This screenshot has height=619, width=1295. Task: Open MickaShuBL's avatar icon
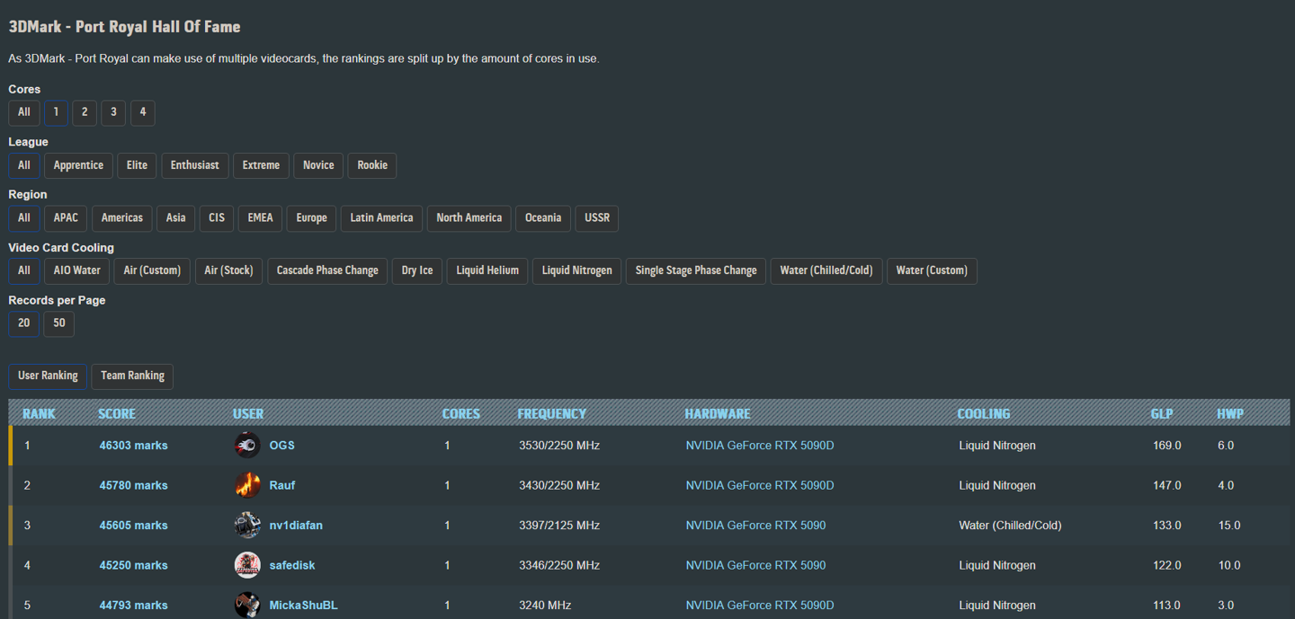point(247,605)
